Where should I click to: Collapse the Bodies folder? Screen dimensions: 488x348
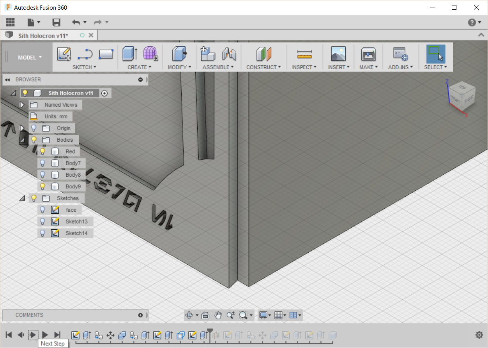[x=23, y=140]
